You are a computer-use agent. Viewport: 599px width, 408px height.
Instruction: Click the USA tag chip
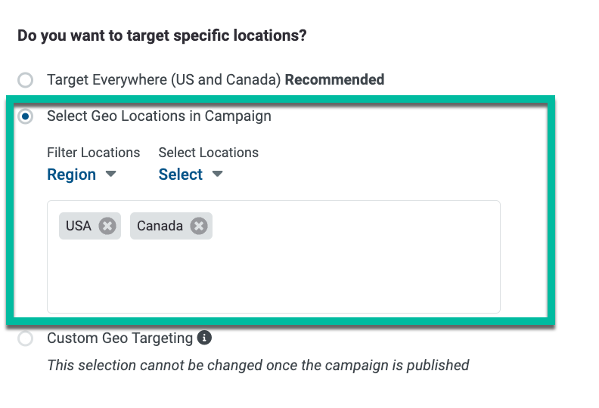click(90, 226)
